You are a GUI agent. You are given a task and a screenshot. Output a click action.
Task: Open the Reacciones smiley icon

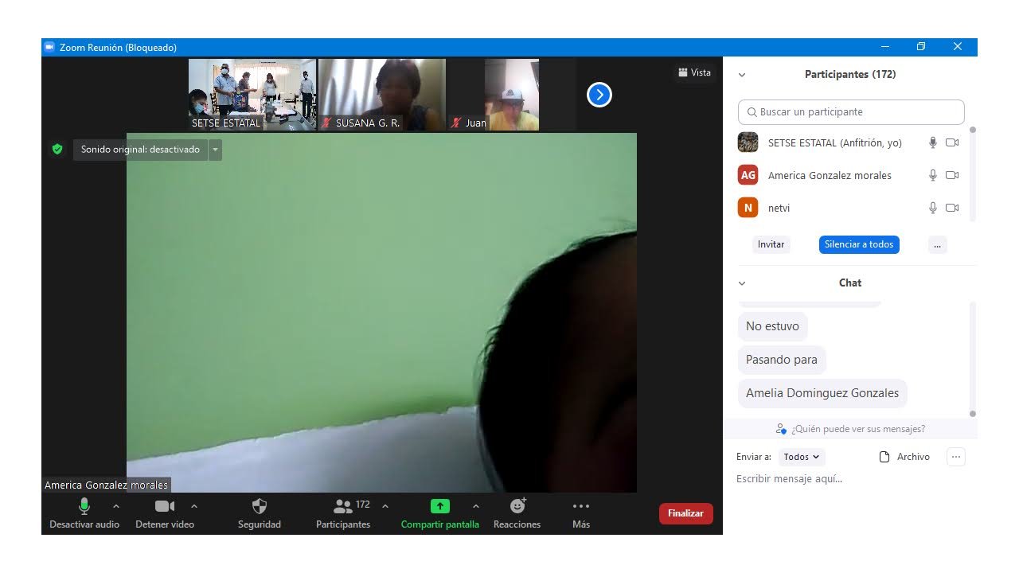(x=517, y=505)
